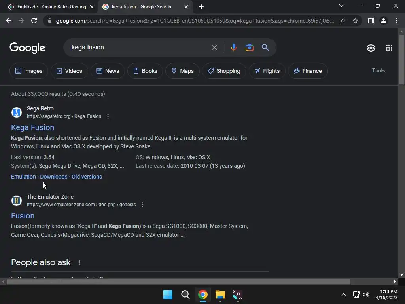Click segaretro.org Kega_Fusion URL breadcrumb
Image resolution: width=405 pixels, height=304 pixels.
pyautogui.click(x=64, y=116)
